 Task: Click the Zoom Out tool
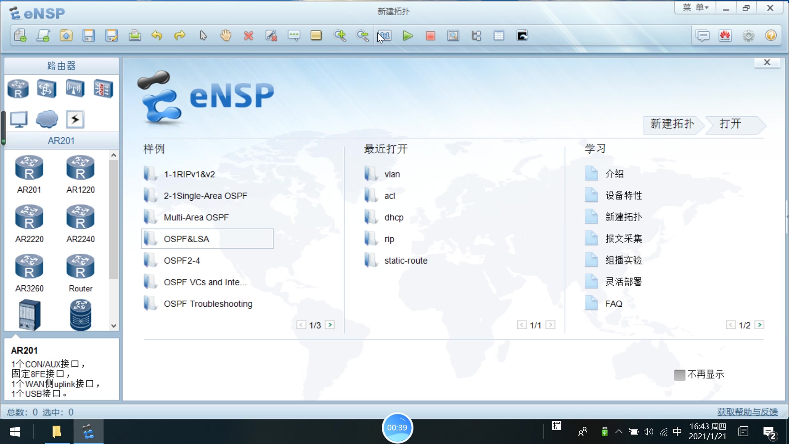(362, 36)
